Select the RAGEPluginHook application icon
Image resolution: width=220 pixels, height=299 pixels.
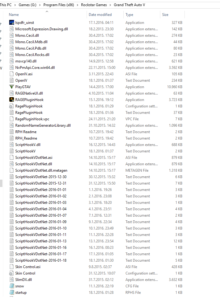pos(12,99)
